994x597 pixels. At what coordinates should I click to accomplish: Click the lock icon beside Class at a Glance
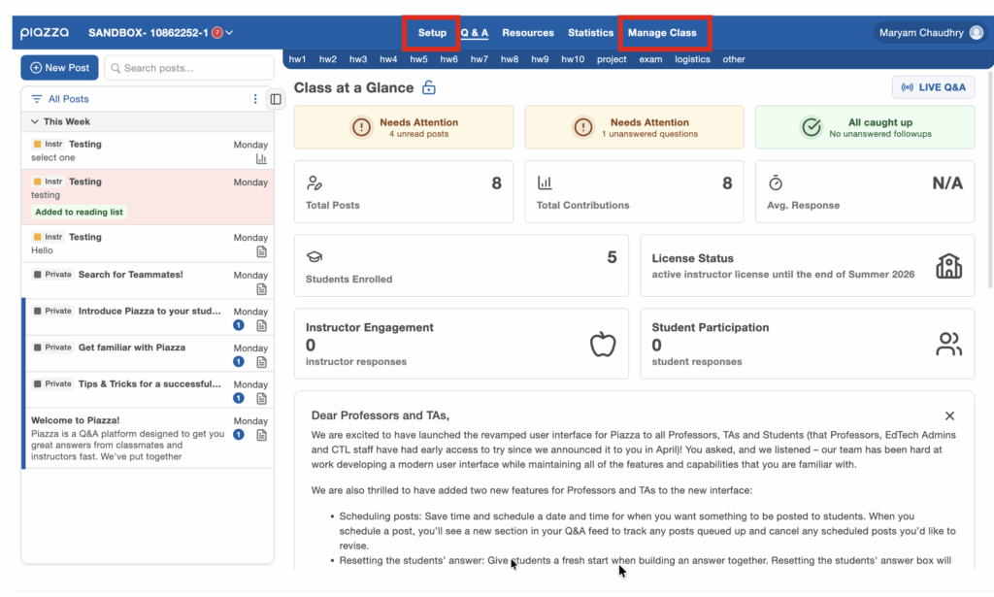tap(429, 88)
